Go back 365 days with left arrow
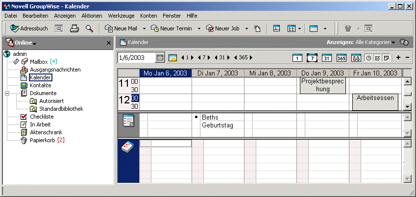 pos(235,57)
